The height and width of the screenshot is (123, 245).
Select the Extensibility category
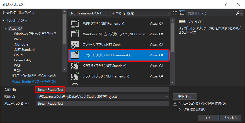click(23, 60)
